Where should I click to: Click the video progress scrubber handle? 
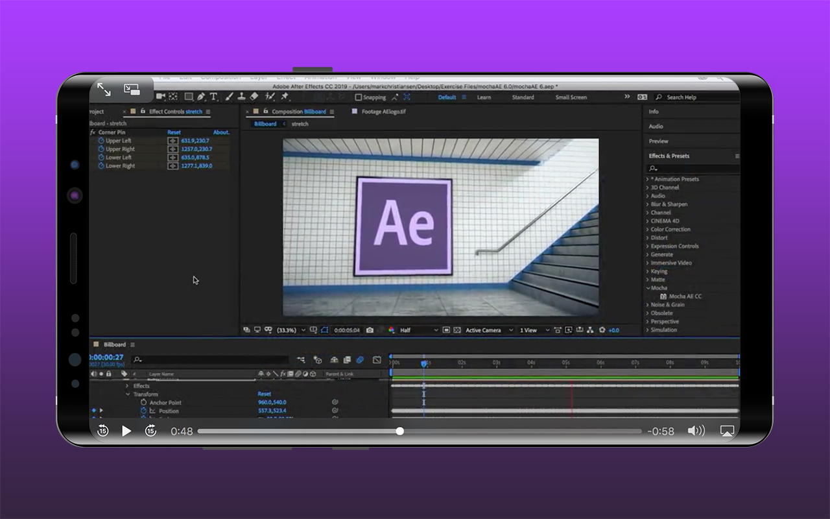point(400,431)
